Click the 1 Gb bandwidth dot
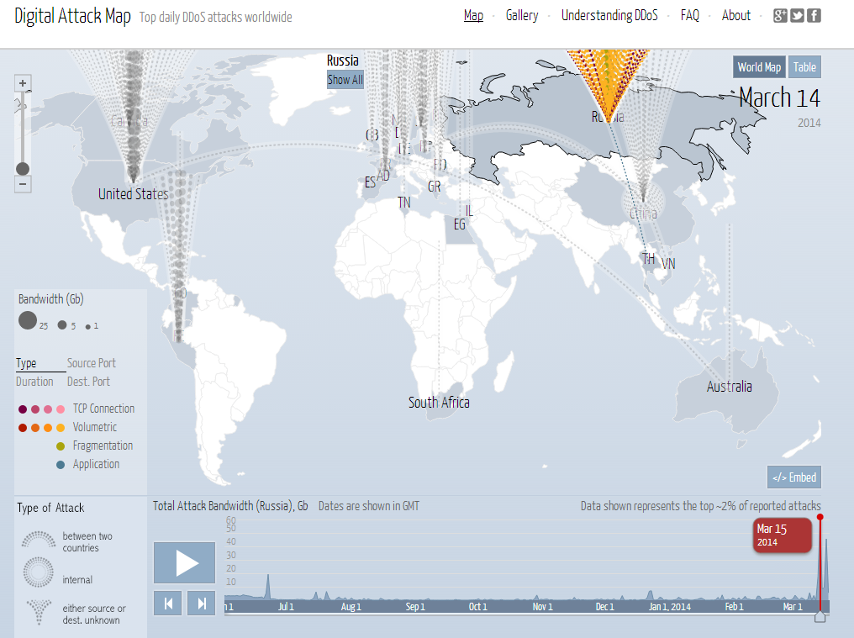 point(87,327)
